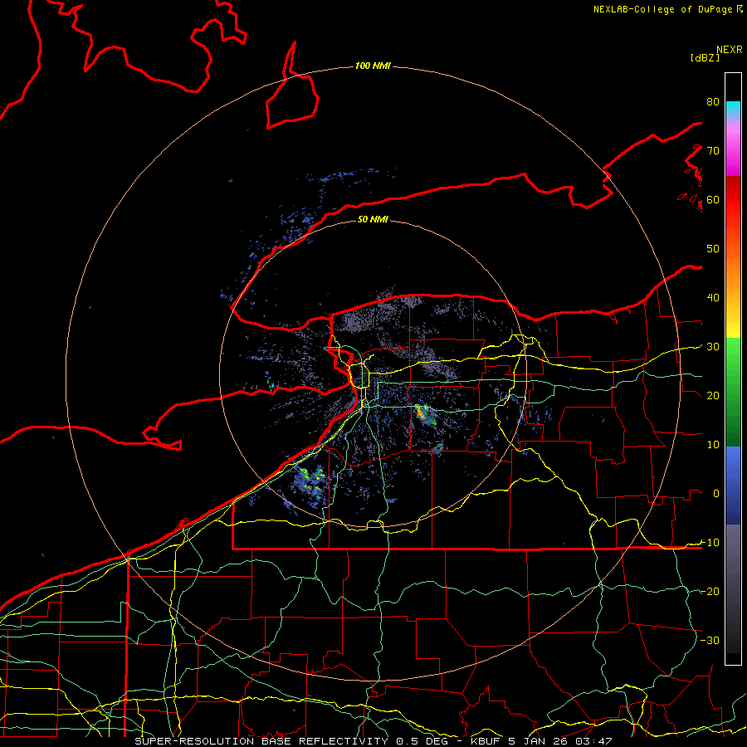Click the "50 NMI" range ring label
The width and height of the screenshot is (747, 747).
coord(373,219)
